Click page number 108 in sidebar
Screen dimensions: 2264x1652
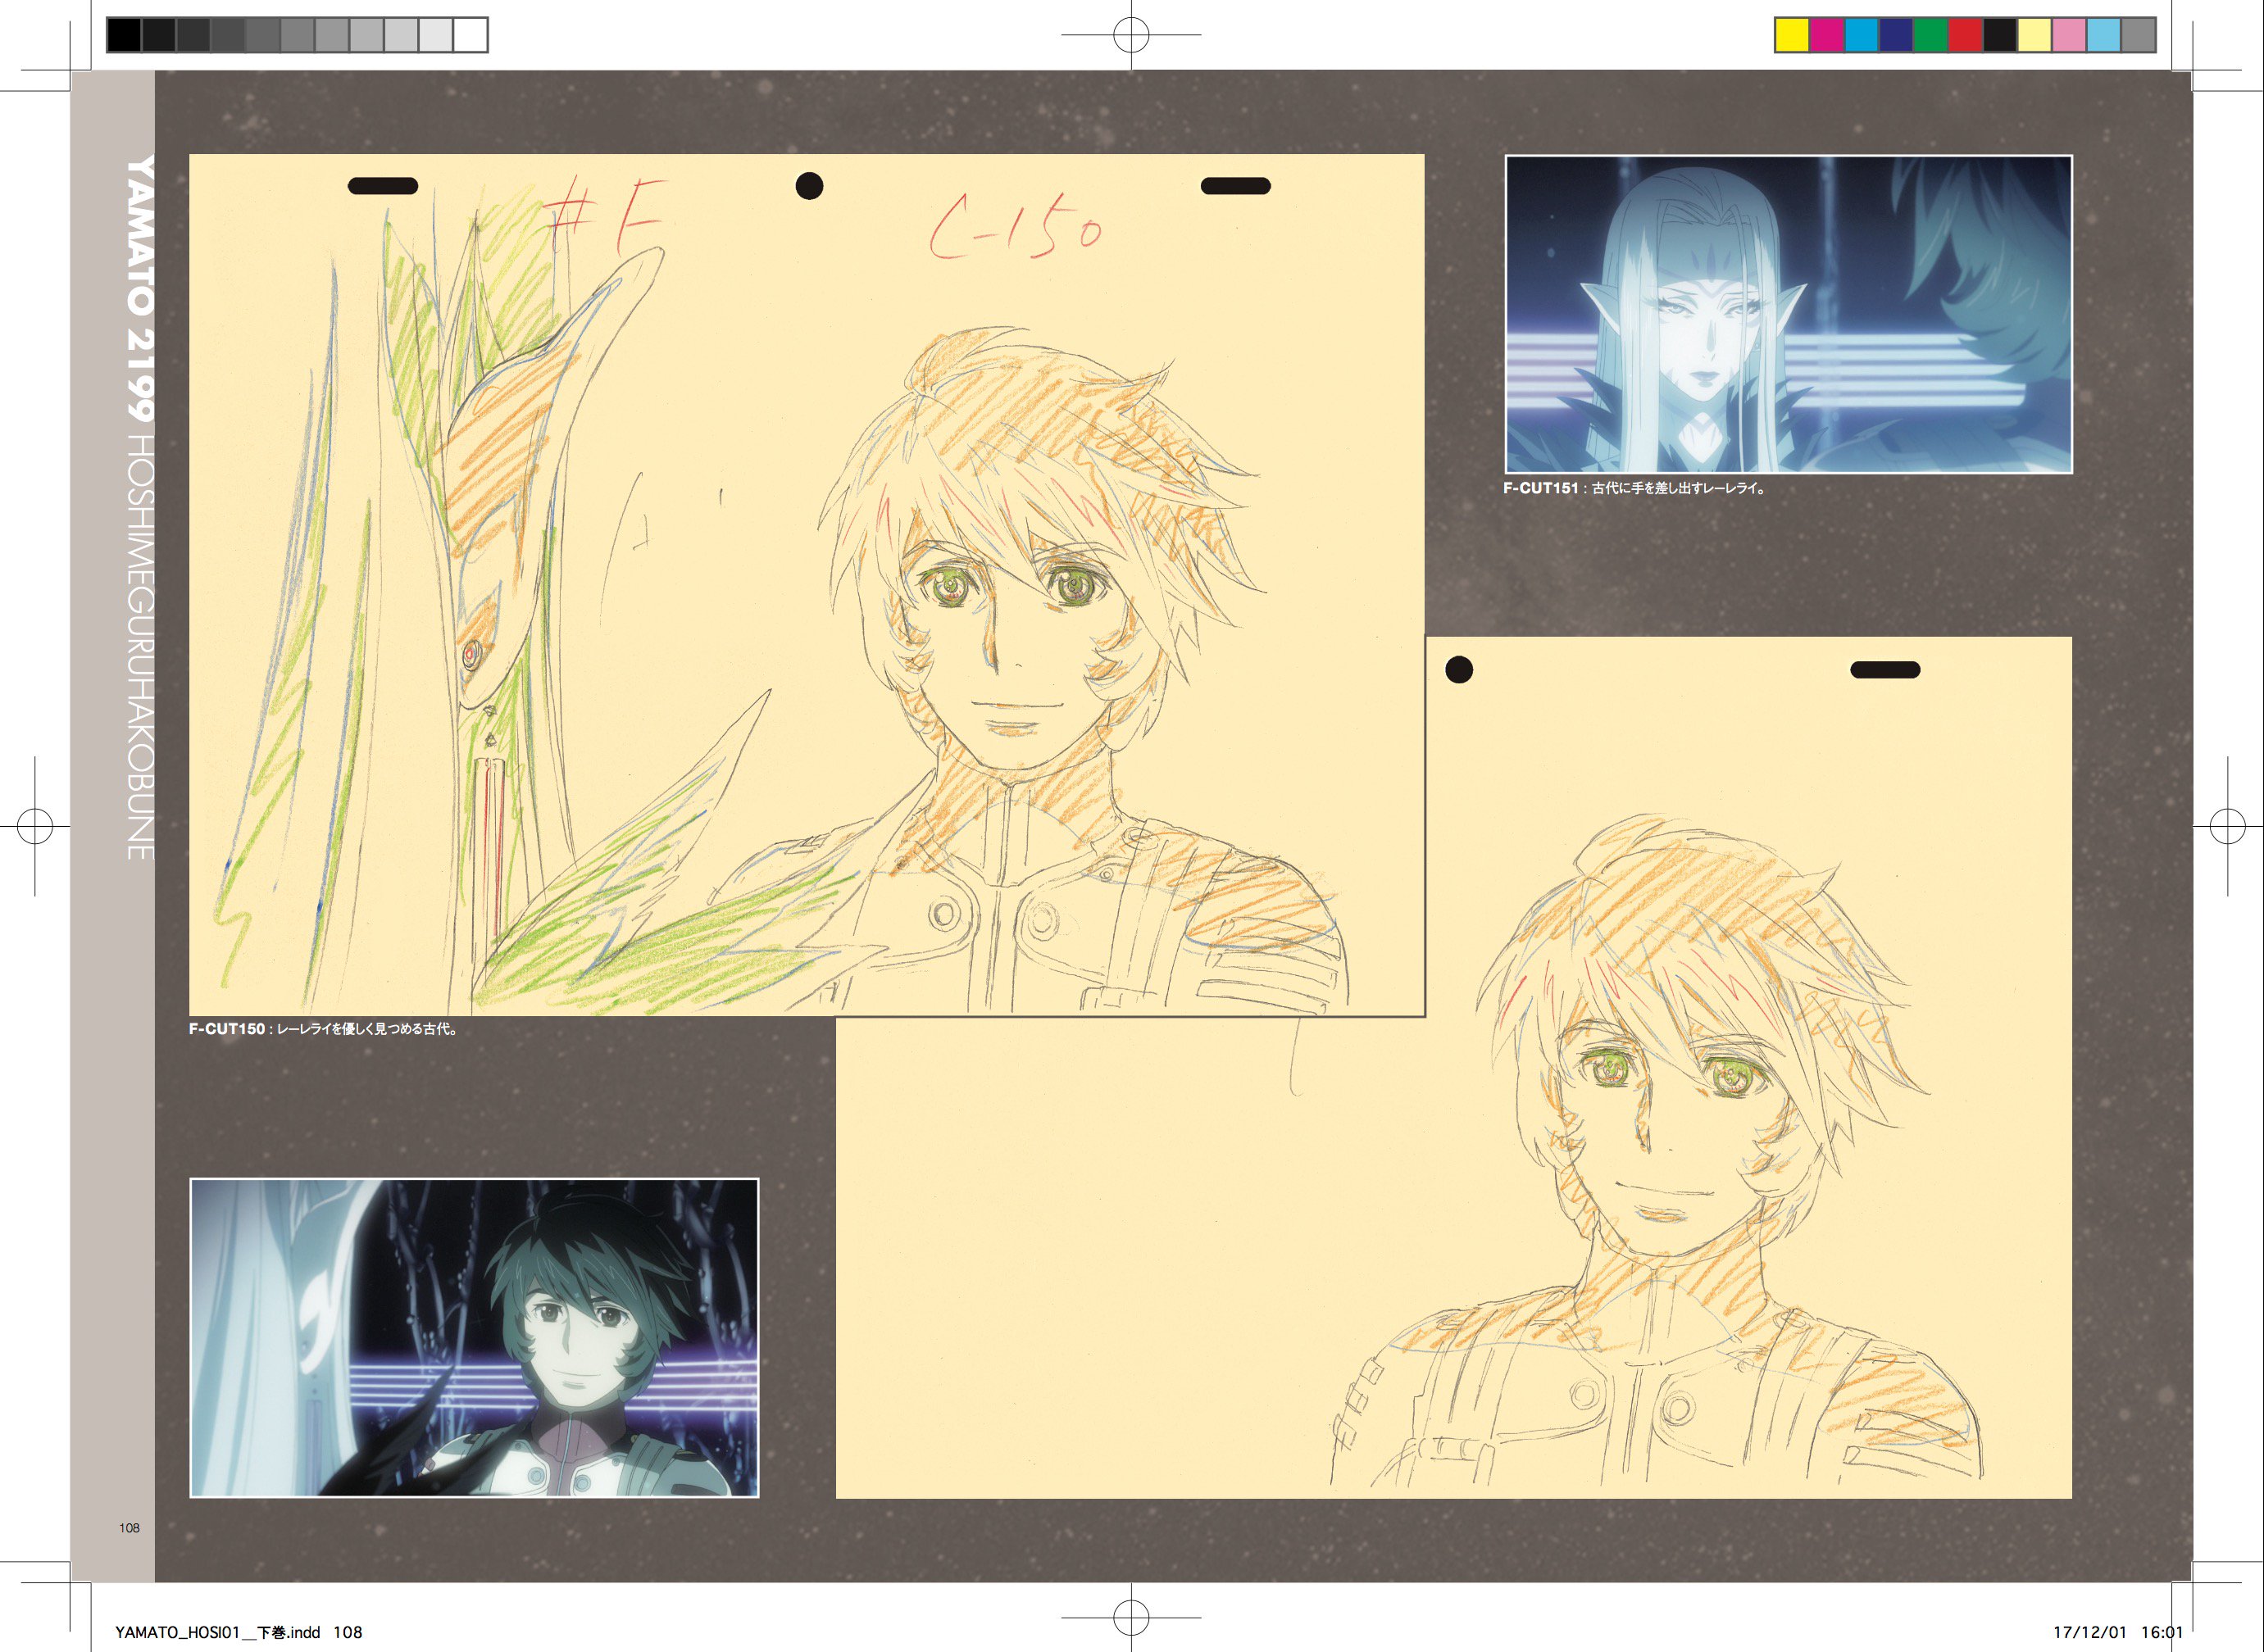(x=129, y=1528)
